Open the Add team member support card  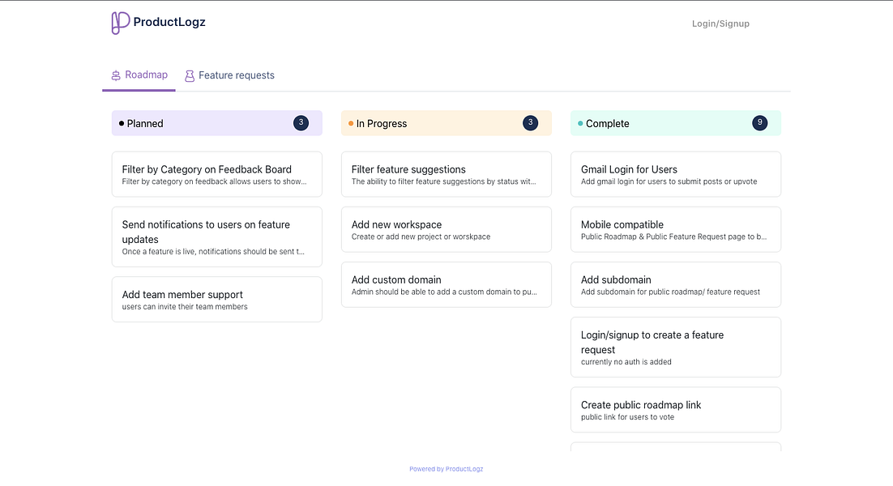(216, 300)
